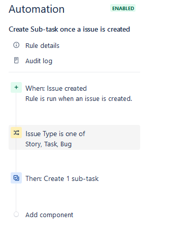Click the Story, Task, Bug values text
194x236 pixels.
[x=48, y=144]
